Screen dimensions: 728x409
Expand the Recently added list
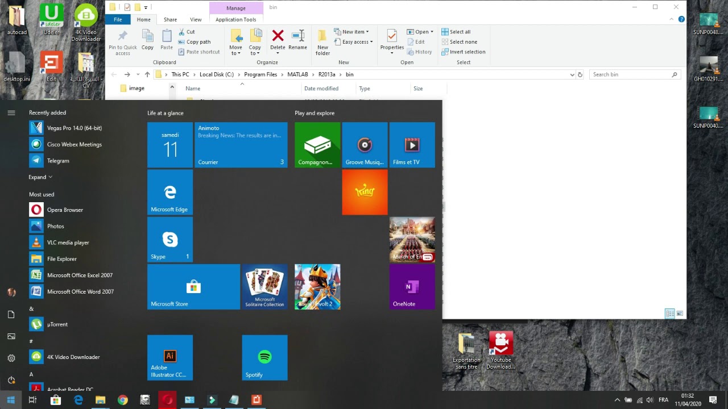pos(40,177)
